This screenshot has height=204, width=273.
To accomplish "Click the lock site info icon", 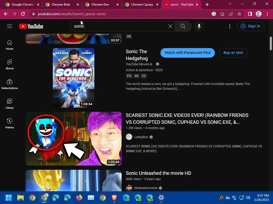I will coord(34,14).
